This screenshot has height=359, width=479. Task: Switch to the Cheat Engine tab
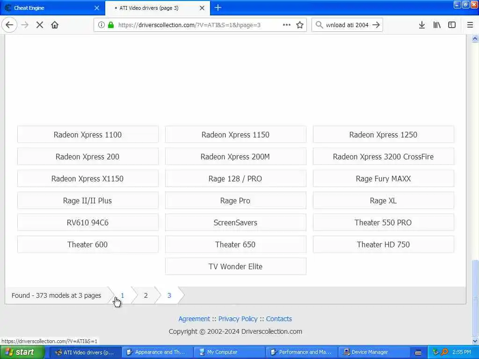52,8
